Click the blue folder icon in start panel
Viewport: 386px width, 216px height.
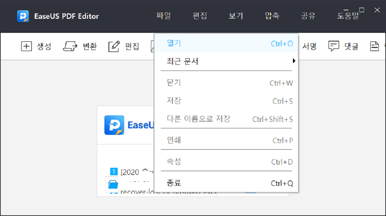113,185
